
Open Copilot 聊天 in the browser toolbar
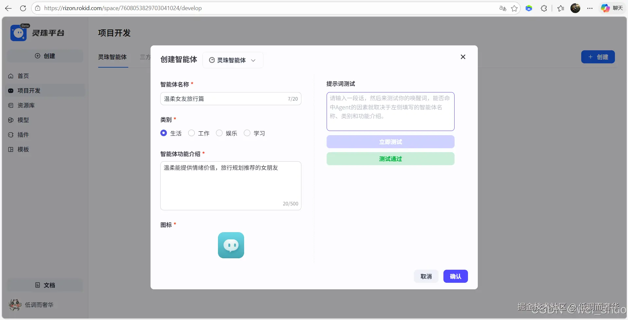[x=611, y=8]
